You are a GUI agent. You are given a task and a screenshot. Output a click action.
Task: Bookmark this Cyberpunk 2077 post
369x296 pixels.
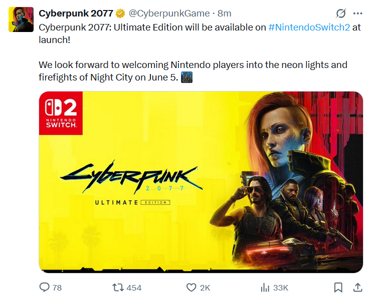338,287
